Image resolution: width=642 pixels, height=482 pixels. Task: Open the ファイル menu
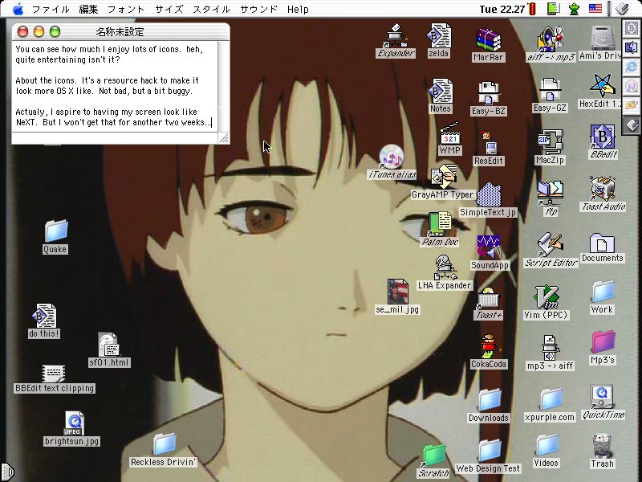tap(51, 9)
